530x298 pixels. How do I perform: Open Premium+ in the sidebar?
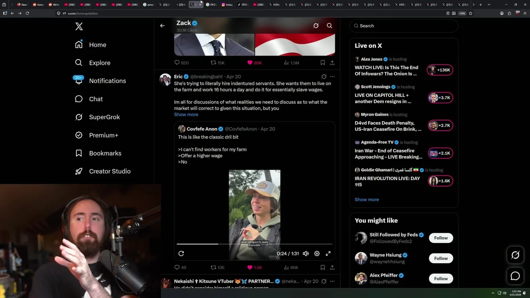96,135
